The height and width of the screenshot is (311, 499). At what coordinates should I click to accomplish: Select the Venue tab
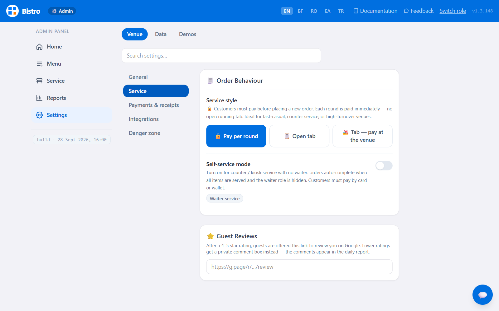pyautogui.click(x=135, y=34)
